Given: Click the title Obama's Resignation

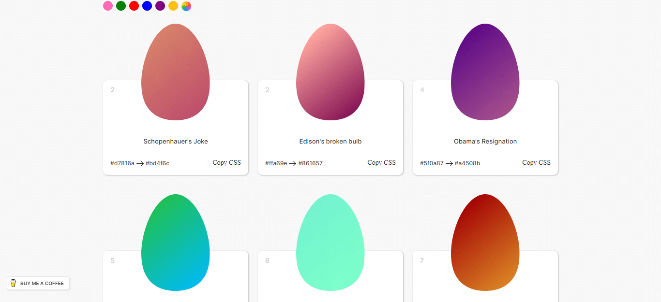Looking at the screenshot, I should [485, 142].
